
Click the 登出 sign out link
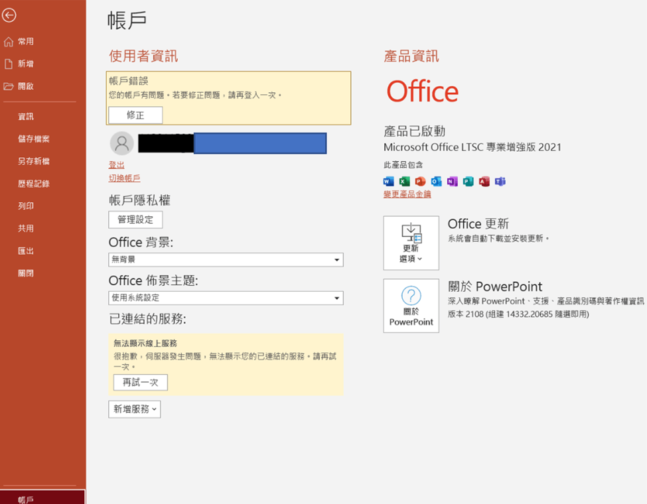[x=116, y=165]
